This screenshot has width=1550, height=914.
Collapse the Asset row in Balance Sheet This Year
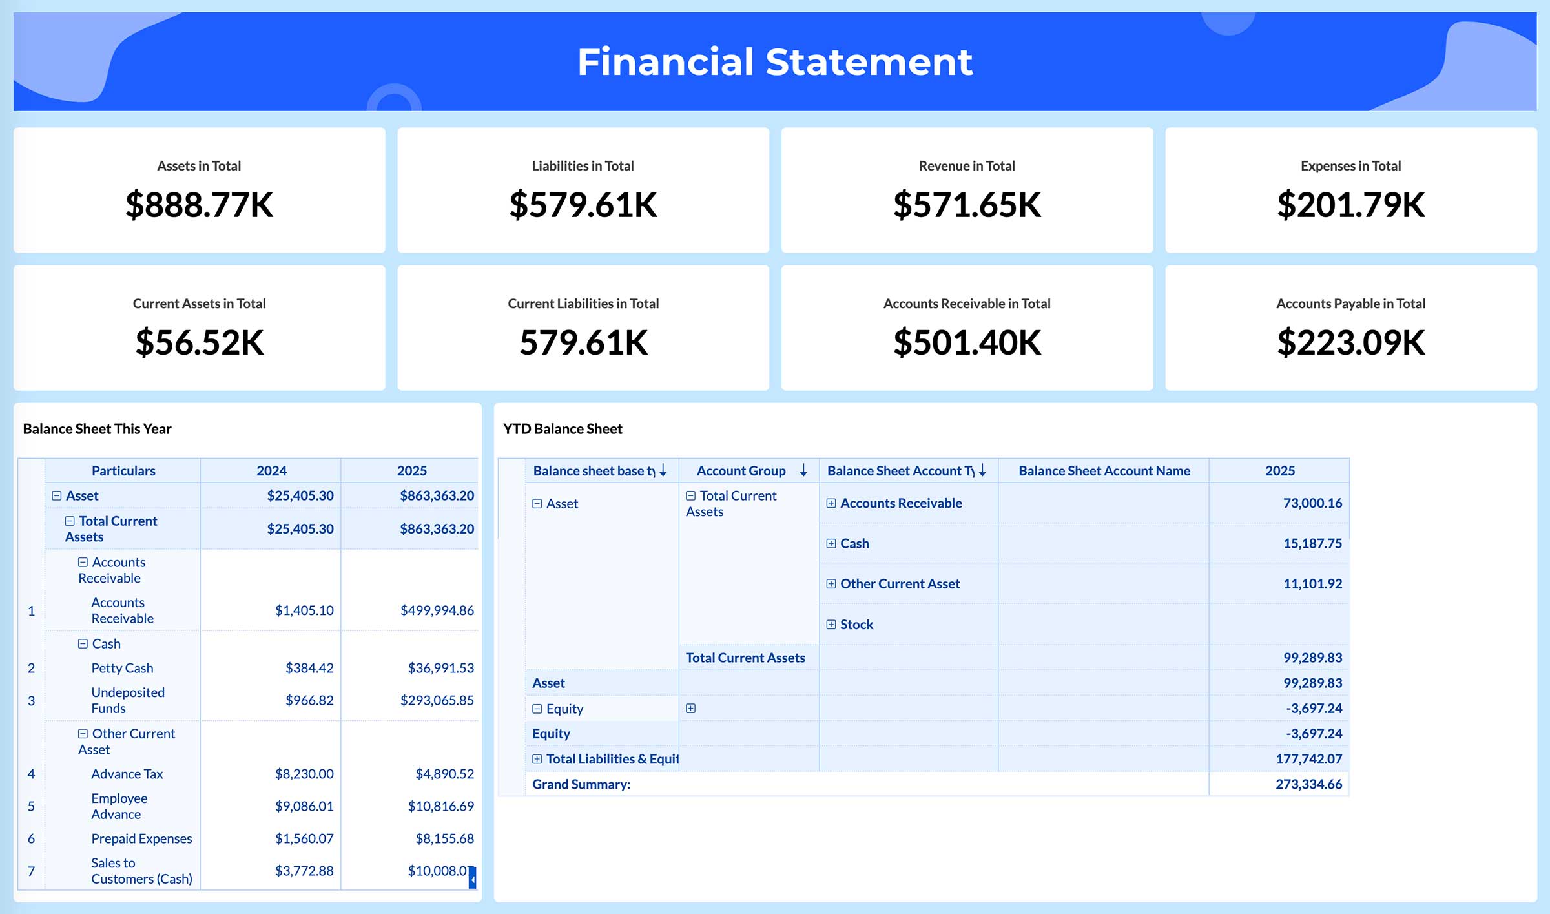[56, 495]
